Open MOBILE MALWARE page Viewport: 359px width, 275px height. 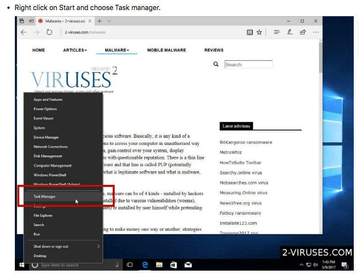click(x=167, y=50)
